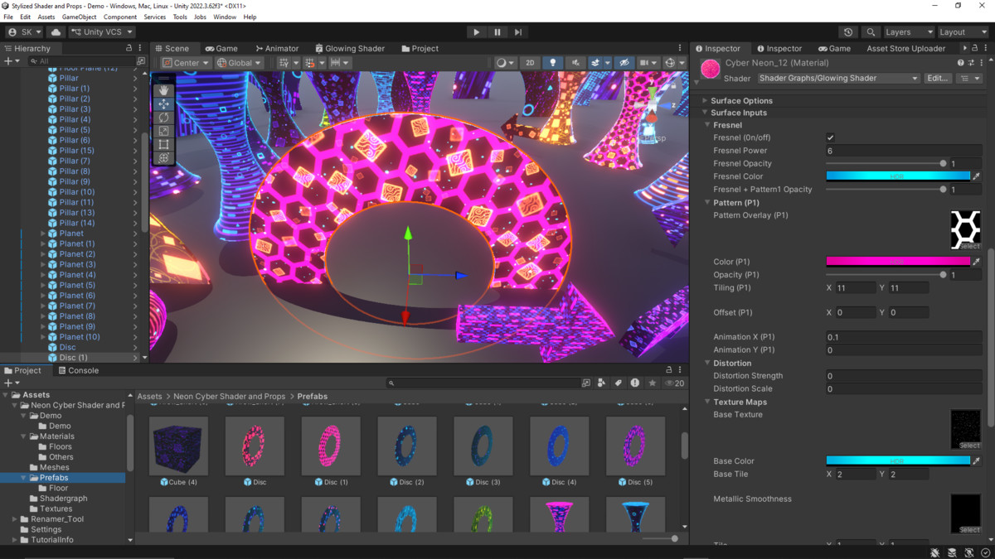Screen dimensions: 995x559
Task: Select the Textures folder in Project
Action: tap(56, 508)
